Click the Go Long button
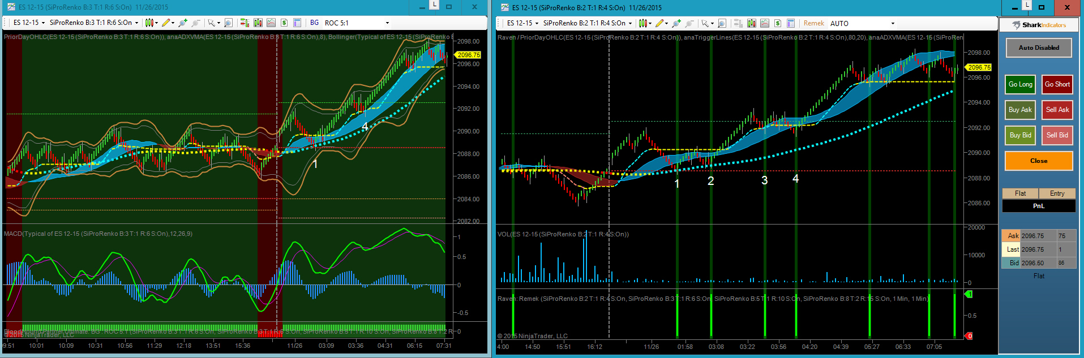This screenshot has width=1084, height=358. [x=1020, y=84]
